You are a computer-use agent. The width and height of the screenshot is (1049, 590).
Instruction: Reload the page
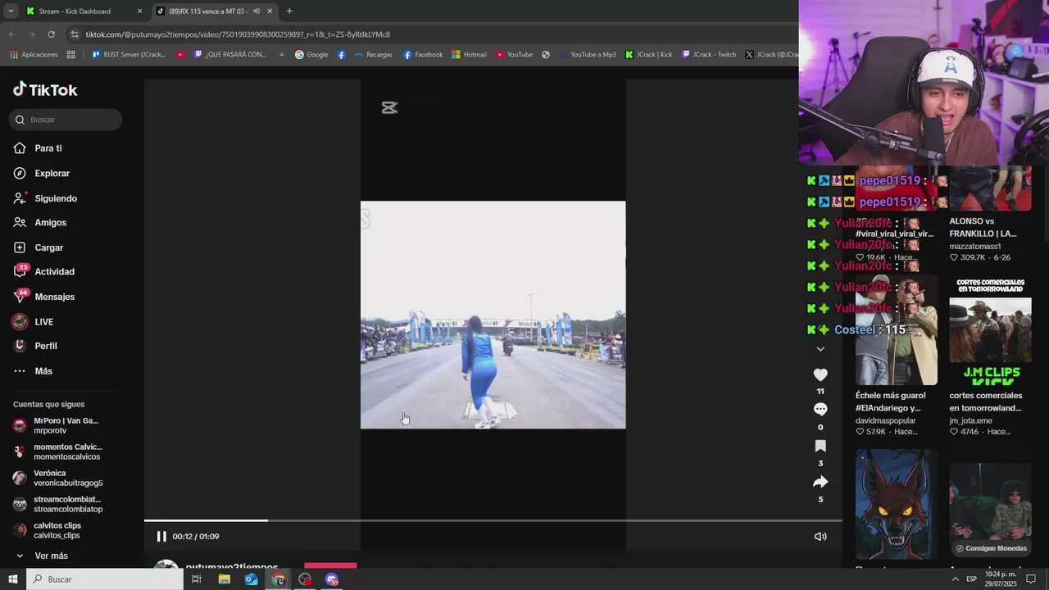click(x=51, y=34)
